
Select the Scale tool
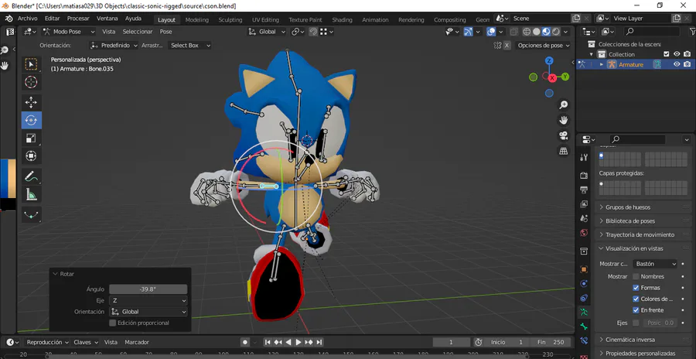tap(31, 138)
